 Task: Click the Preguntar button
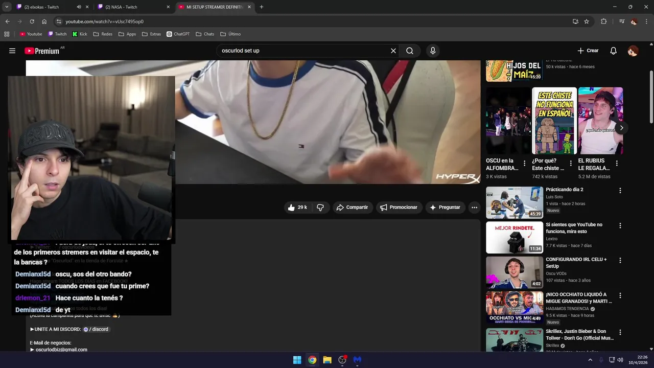[x=445, y=208]
